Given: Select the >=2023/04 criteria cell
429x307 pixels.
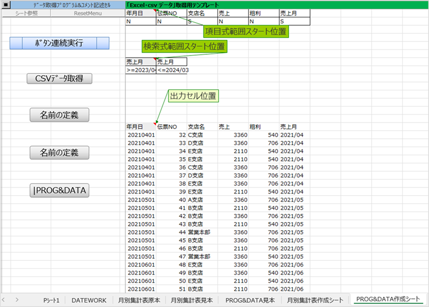Looking at the screenshot, I should click(x=140, y=70).
